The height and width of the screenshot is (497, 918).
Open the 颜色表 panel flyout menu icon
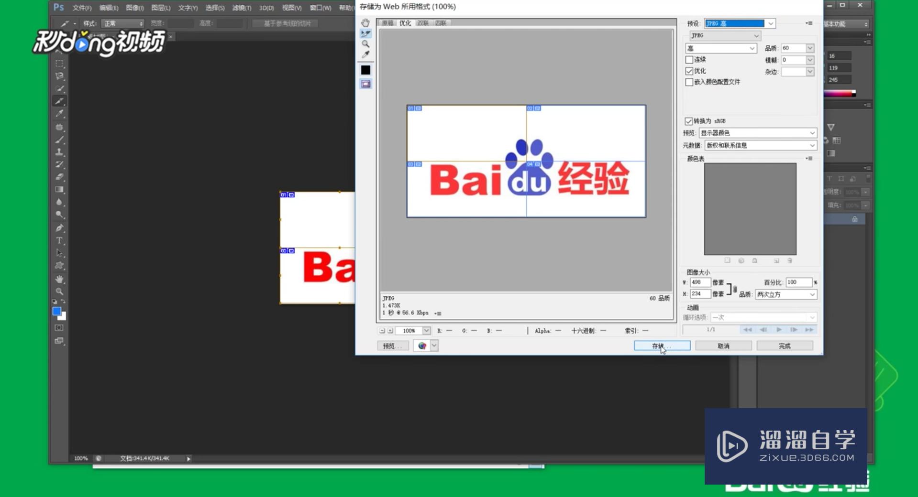(x=809, y=158)
